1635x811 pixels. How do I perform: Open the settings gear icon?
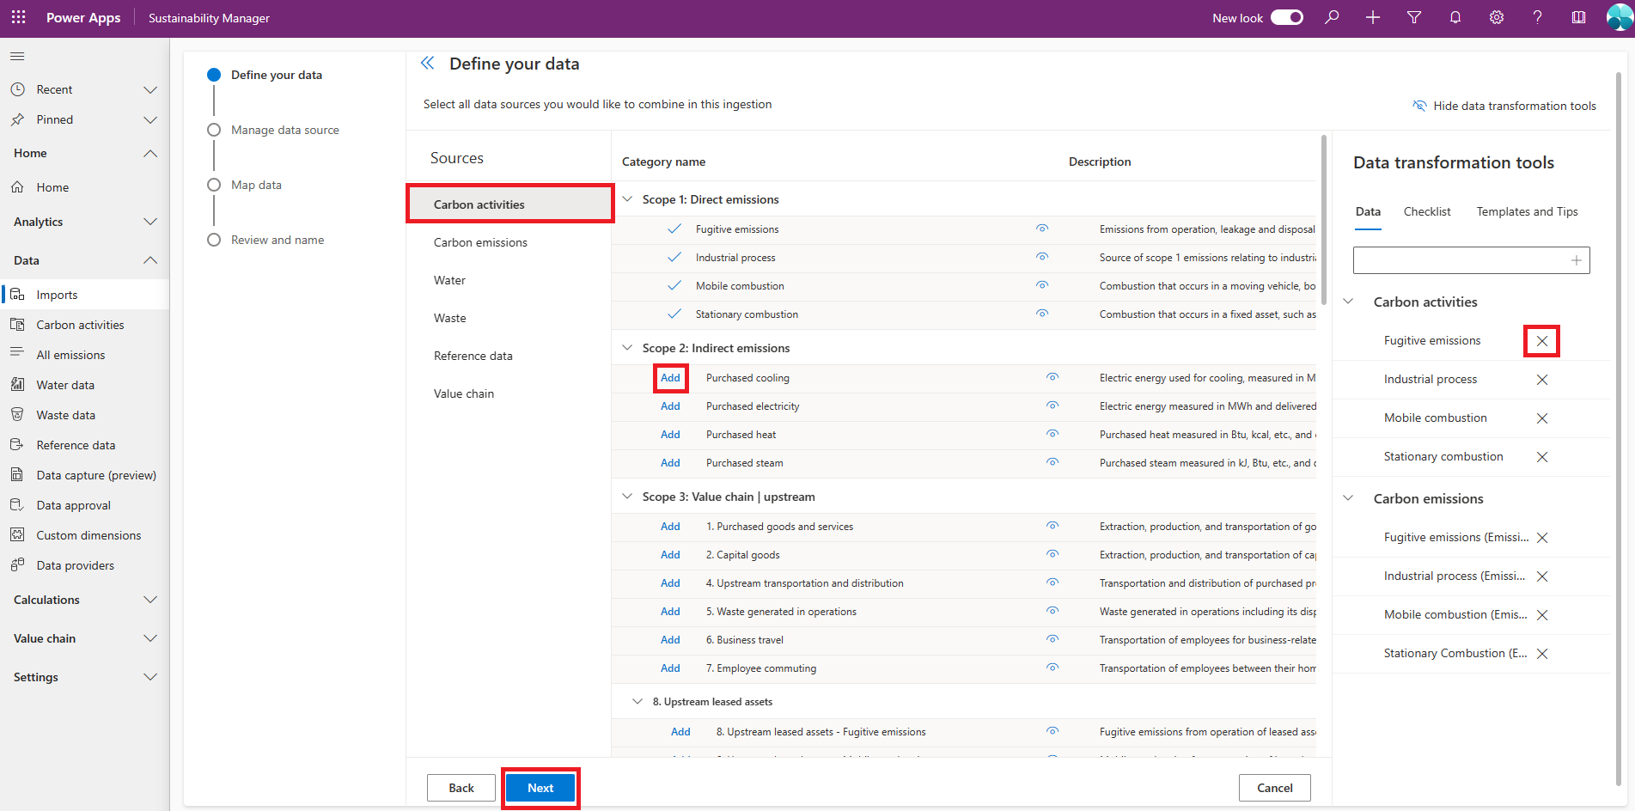click(1497, 17)
